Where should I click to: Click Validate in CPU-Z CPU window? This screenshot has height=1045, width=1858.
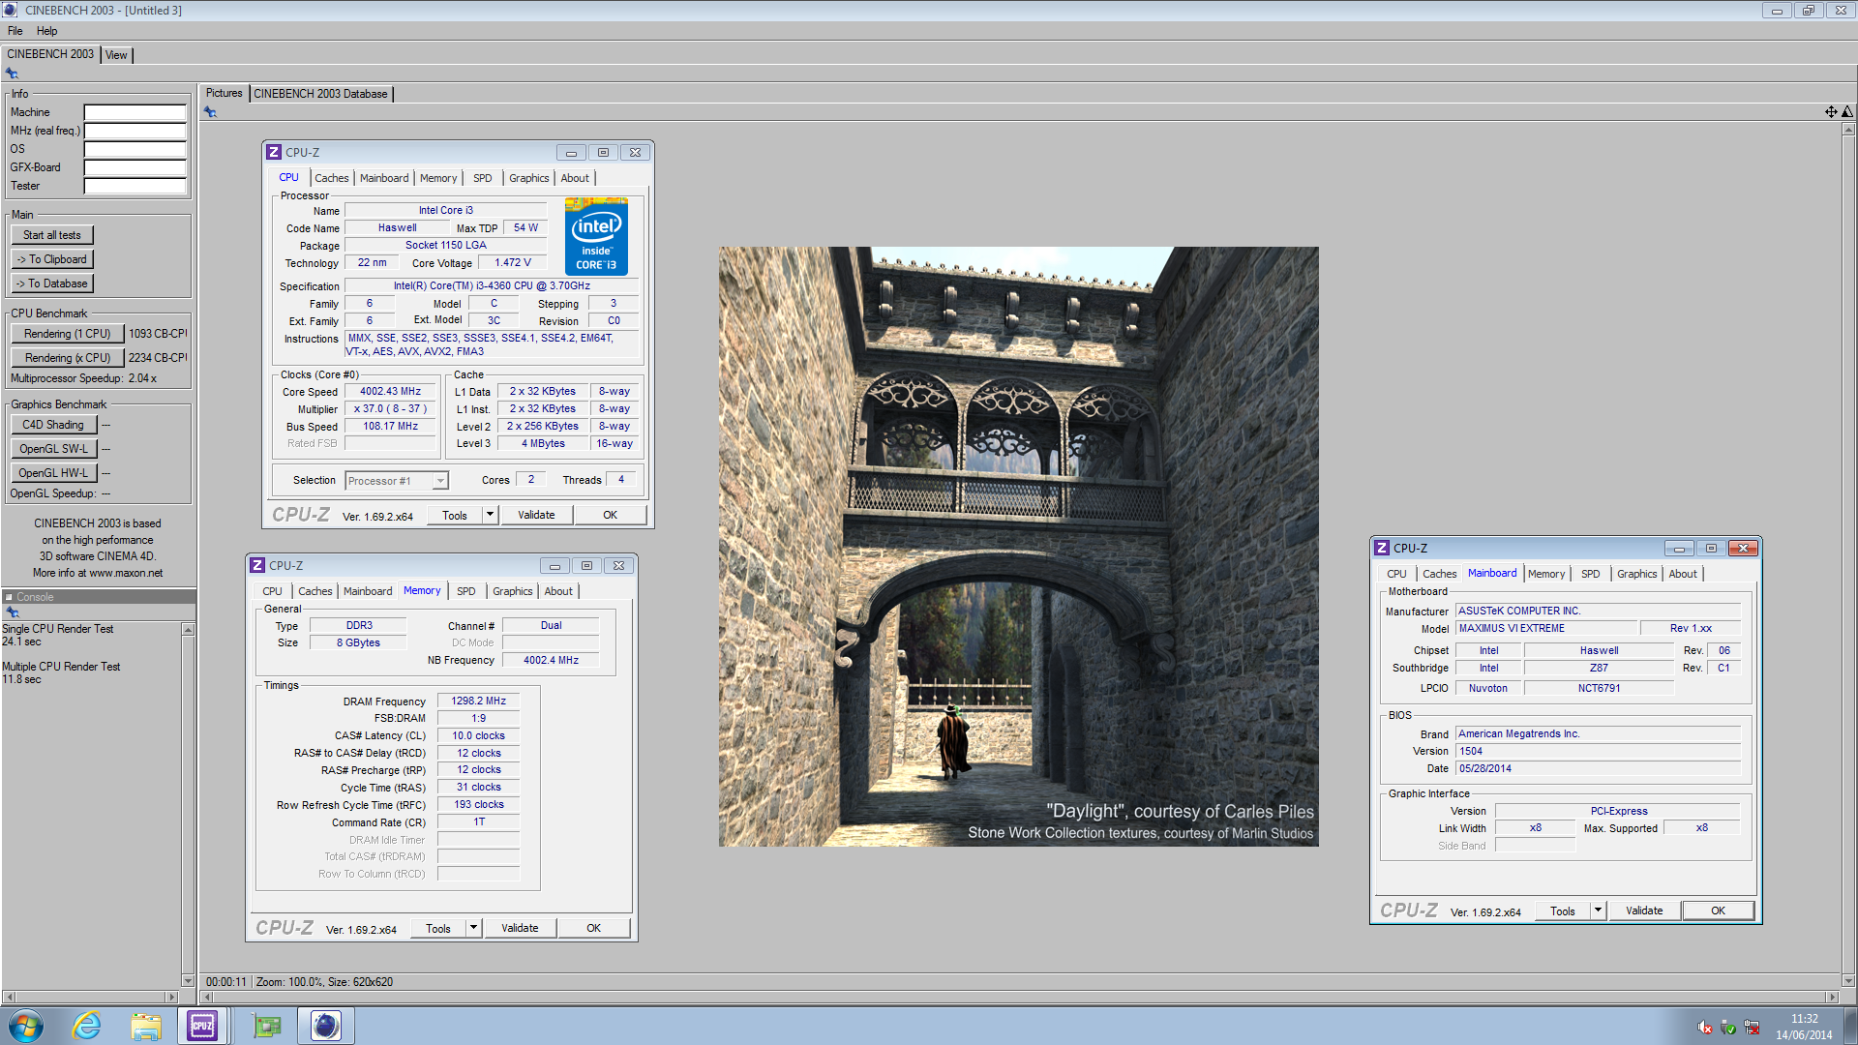536,515
